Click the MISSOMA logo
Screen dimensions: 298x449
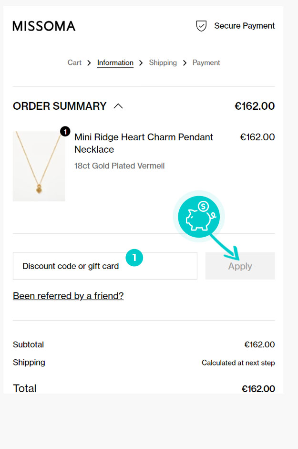(44, 26)
